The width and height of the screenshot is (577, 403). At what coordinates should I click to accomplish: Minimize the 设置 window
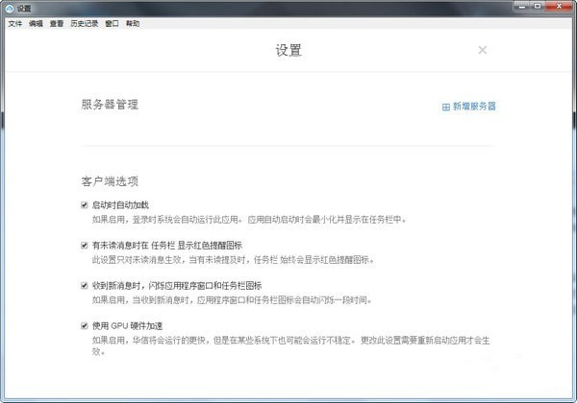point(522,7)
